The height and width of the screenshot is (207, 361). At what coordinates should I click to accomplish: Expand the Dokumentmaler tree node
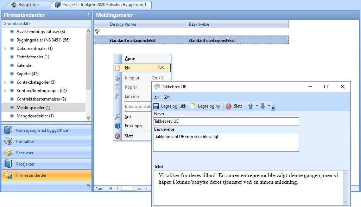(x=5, y=48)
